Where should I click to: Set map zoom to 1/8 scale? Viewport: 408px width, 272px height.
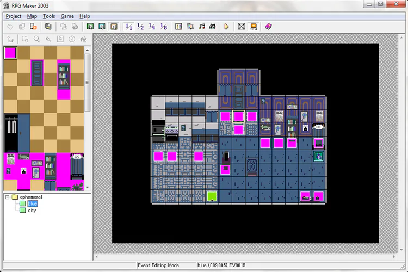[164, 27]
